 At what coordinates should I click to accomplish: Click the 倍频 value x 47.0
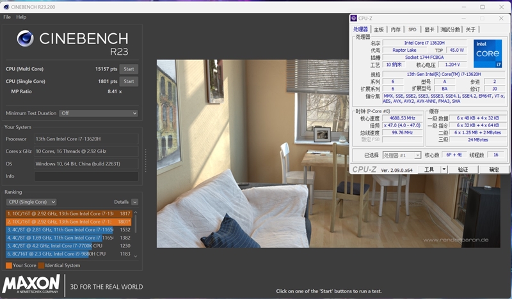[403, 125]
